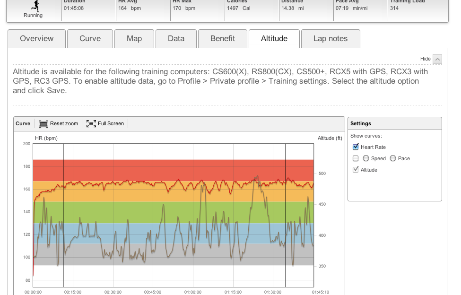Click the 00:30:00 time axis label
The width and height of the screenshot is (461, 295).
pyautogui.click(x=113, y=292)
